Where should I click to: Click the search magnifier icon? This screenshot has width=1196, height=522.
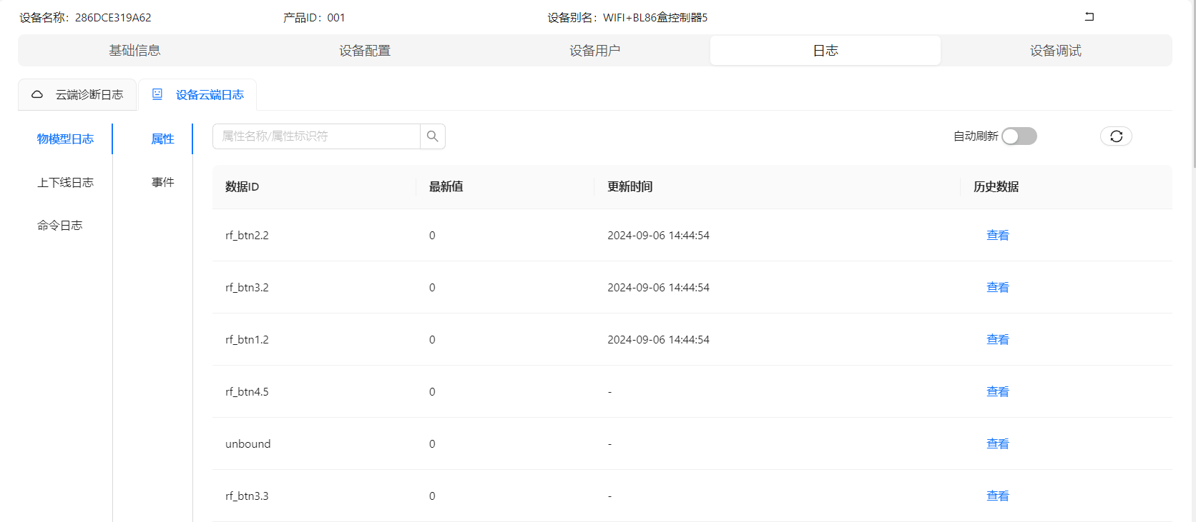[x=432, y=136]
